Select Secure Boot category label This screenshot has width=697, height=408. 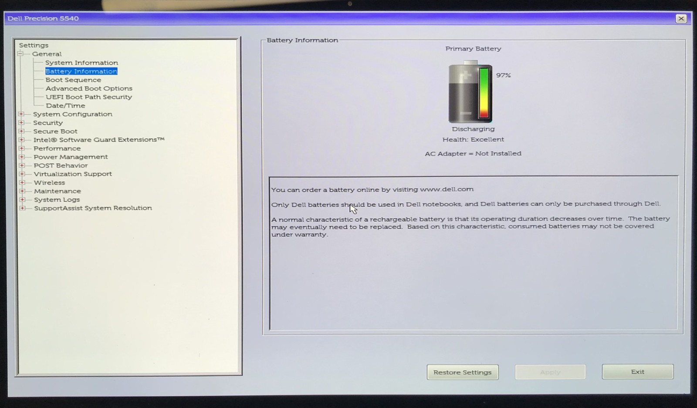click(x=55, y=131)
